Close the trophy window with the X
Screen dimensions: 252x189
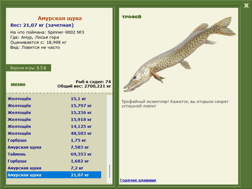tap(246, 5)
